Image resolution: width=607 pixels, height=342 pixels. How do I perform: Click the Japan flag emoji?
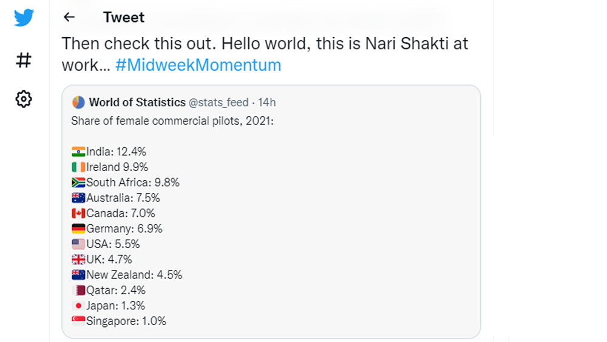click(78, 306)
